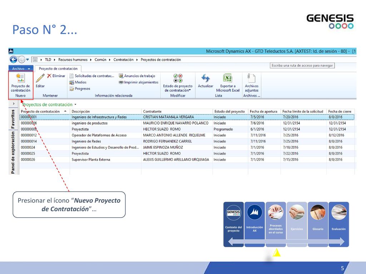Click the forward navigation arrow button
Viewport: 366px width, 274px height.
21,60
